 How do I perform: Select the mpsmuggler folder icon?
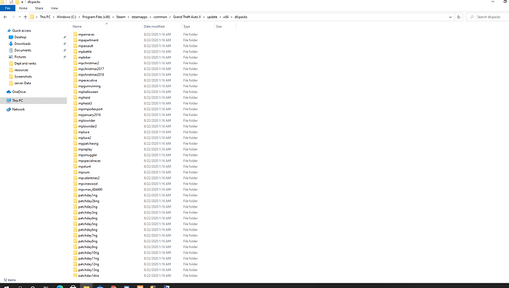pos(75,155)
